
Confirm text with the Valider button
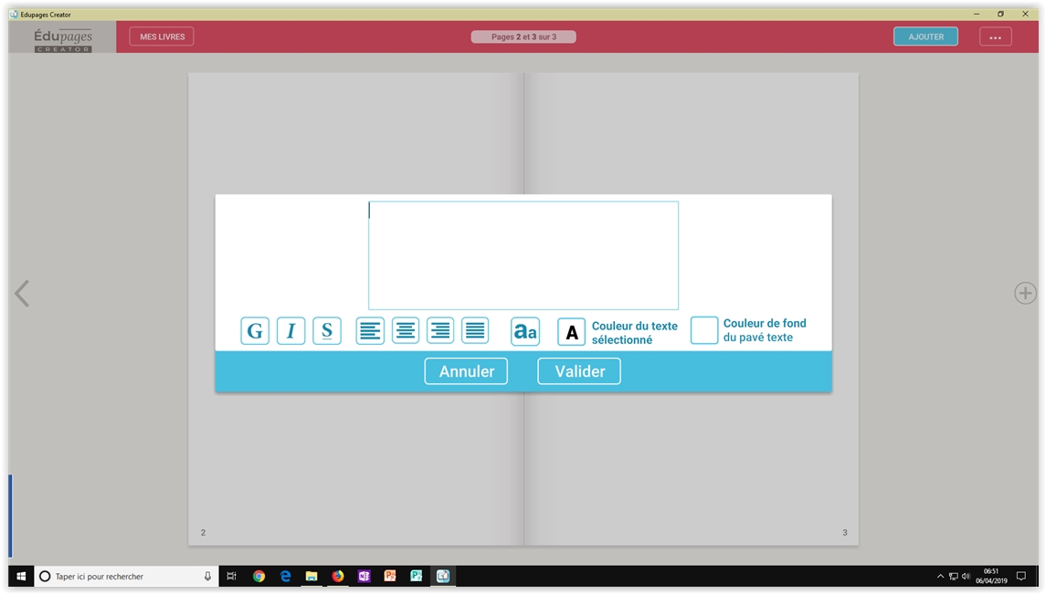pyautogui.click(x=579, y=371)
